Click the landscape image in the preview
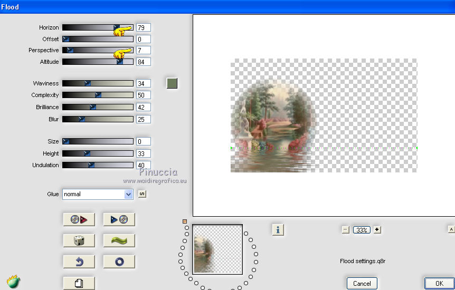Image resolution: width=455 pixels, height=290 pixels. (x=273, y=125)
